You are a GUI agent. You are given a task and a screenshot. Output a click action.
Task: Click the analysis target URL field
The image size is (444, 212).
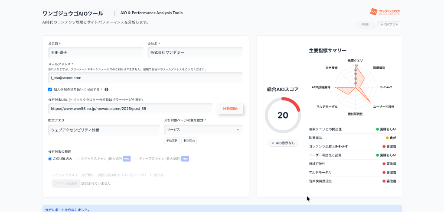tap(131, 109)
